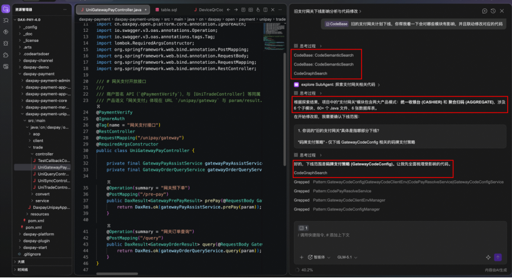Viewport: 512px width, 278px height.
Task: Open the Explorer icon in activity bar
Action: coord(5,9)
